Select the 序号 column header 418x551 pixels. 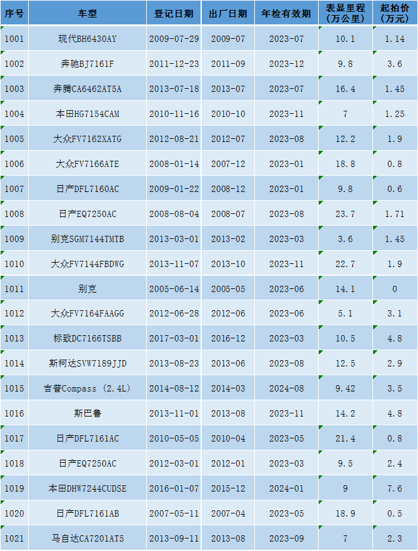point(14,13)
